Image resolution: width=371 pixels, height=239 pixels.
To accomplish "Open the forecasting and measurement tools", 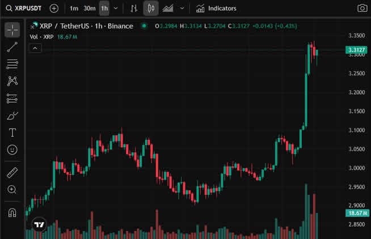I will 12,99.
